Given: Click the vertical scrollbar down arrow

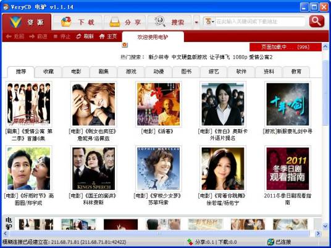Looking at the screenshot, I should [x=325, y=226].
